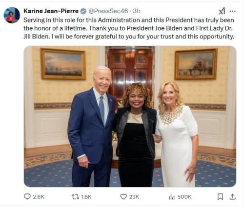Like the post with the heart icon

coord(123,197)
